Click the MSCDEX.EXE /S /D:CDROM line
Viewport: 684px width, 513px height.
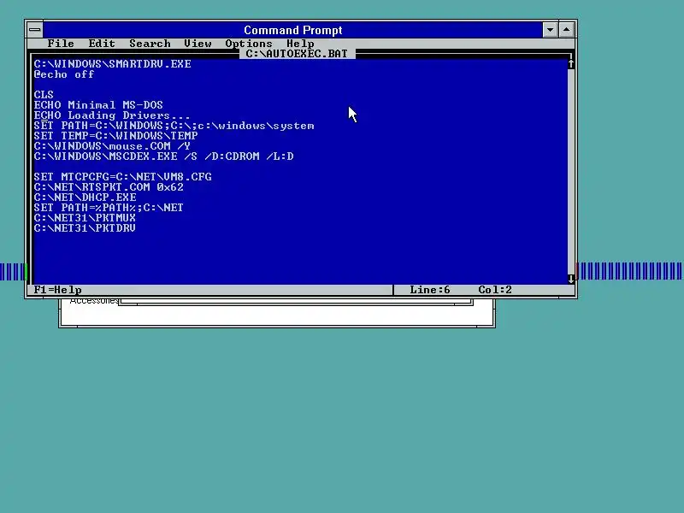point(163,156)
